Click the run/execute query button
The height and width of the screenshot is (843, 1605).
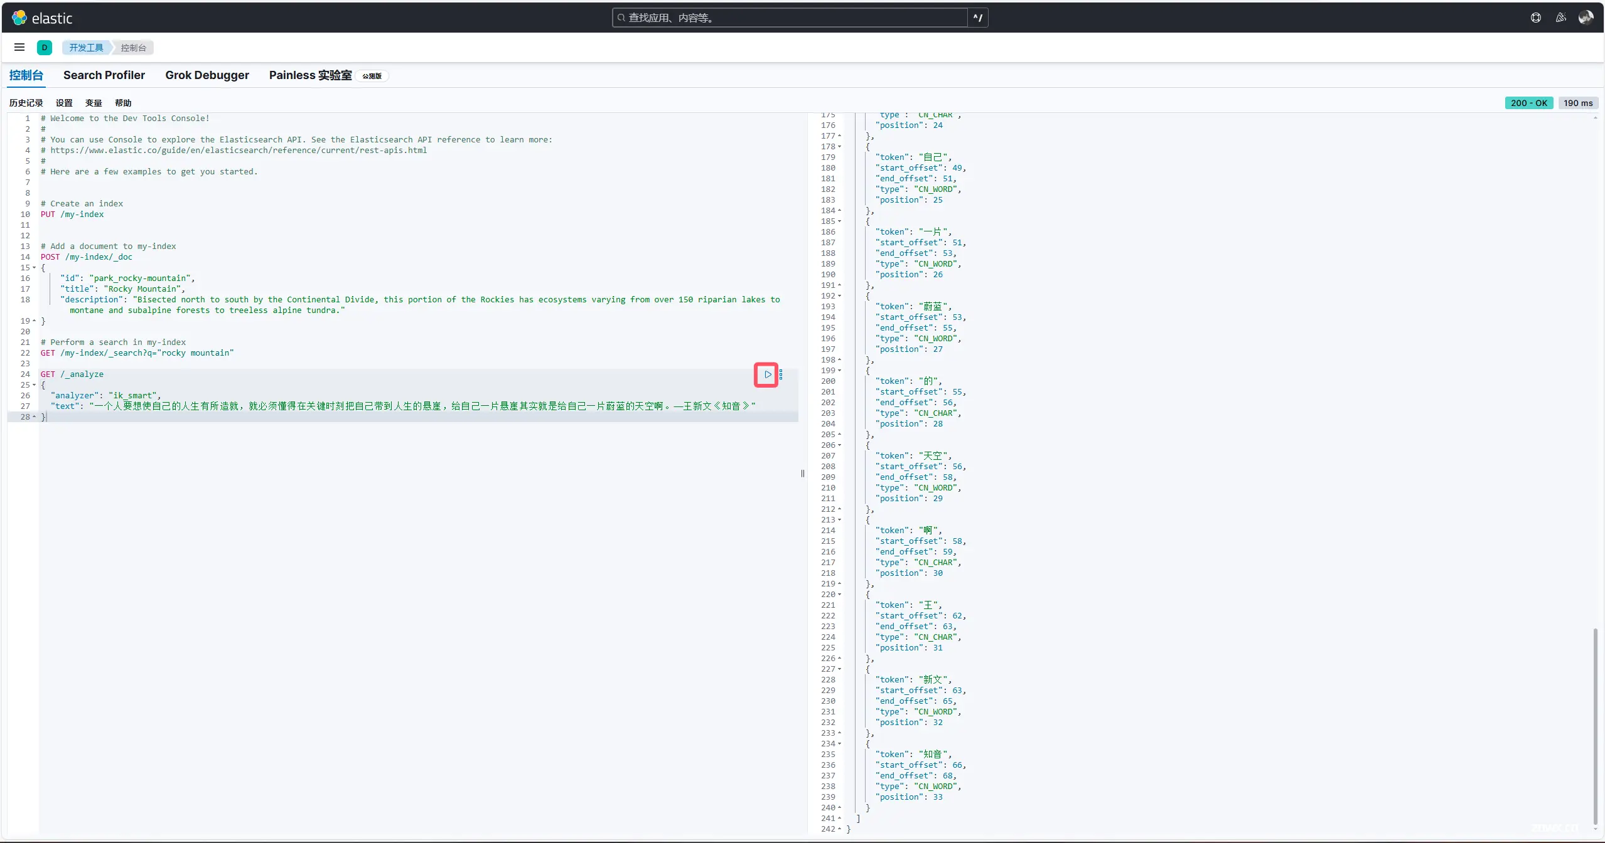pos(766,374)
